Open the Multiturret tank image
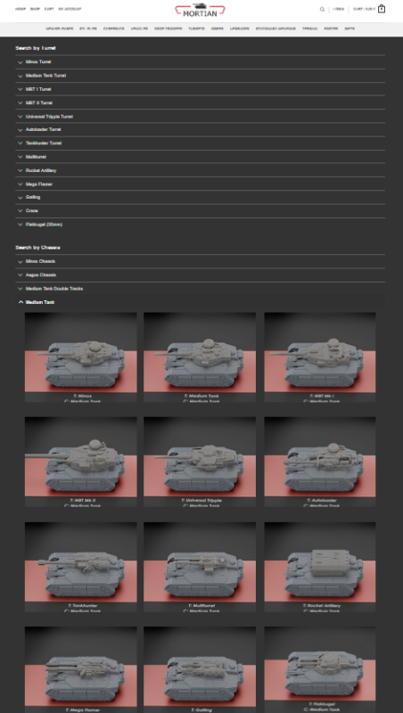Viewport: 403px width, 713px height. tap(200, 567)
